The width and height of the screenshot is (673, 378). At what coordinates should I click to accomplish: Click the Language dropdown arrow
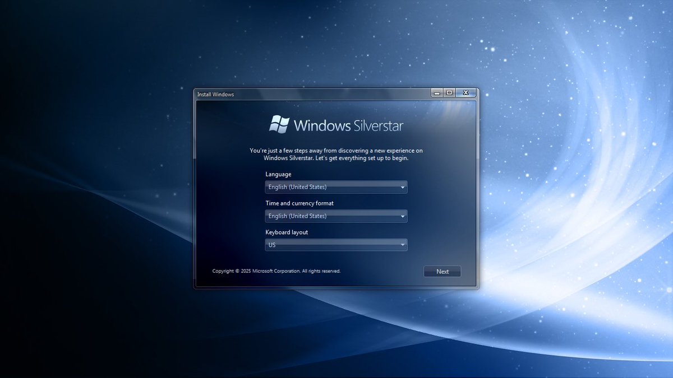(403, 187)
